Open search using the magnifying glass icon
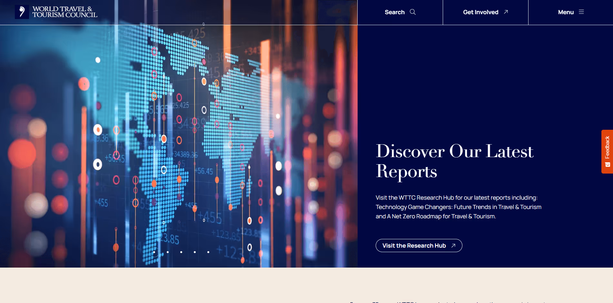 click(x=413, y=12)
